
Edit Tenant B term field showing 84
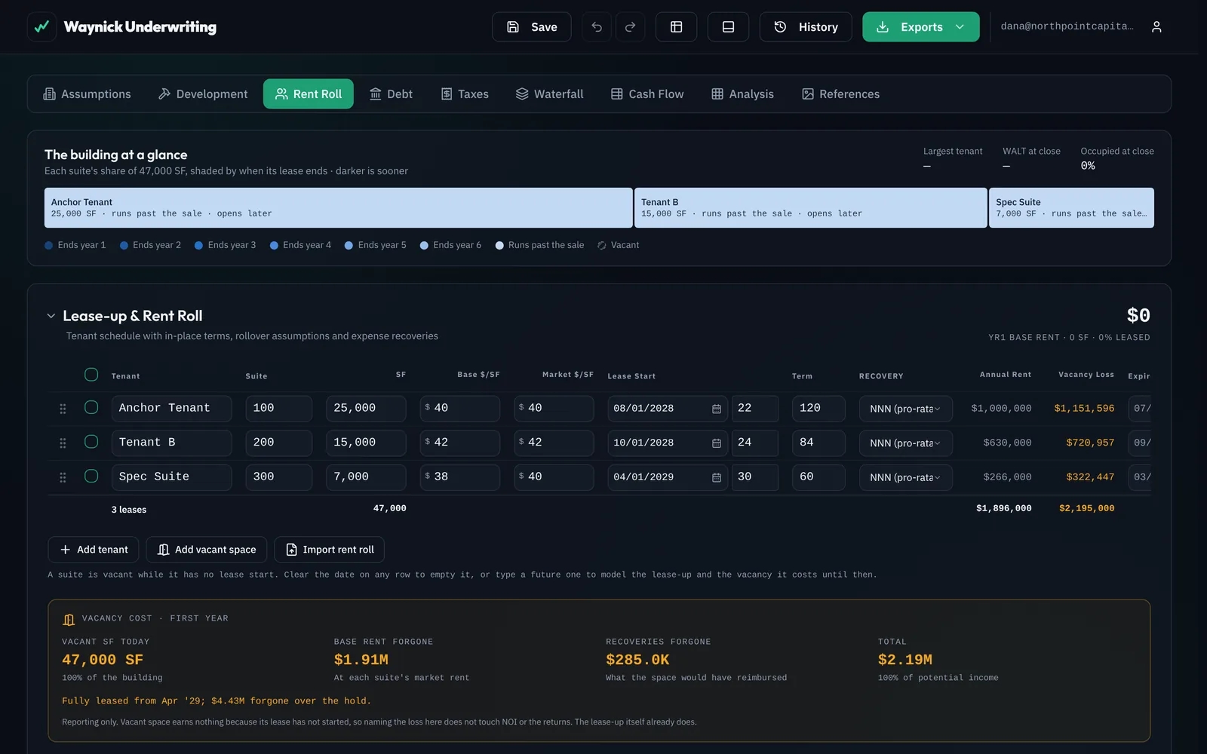(818, 443)
